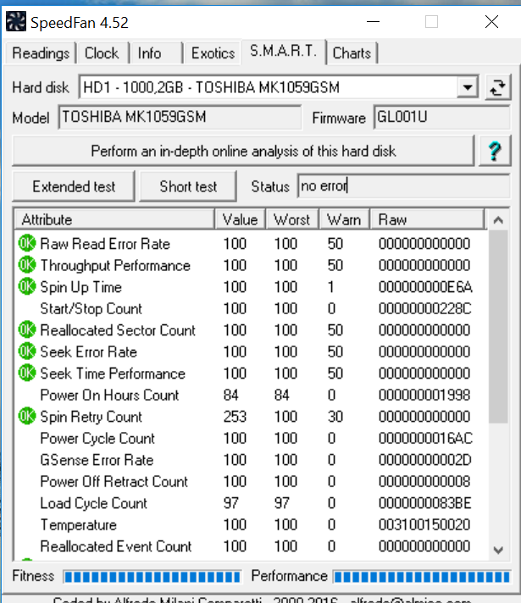Open the Charts tab

click(x=352, y=53)
